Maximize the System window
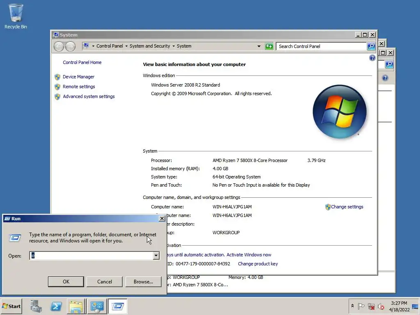Viewport: 420px width, 315px height. 365,35
